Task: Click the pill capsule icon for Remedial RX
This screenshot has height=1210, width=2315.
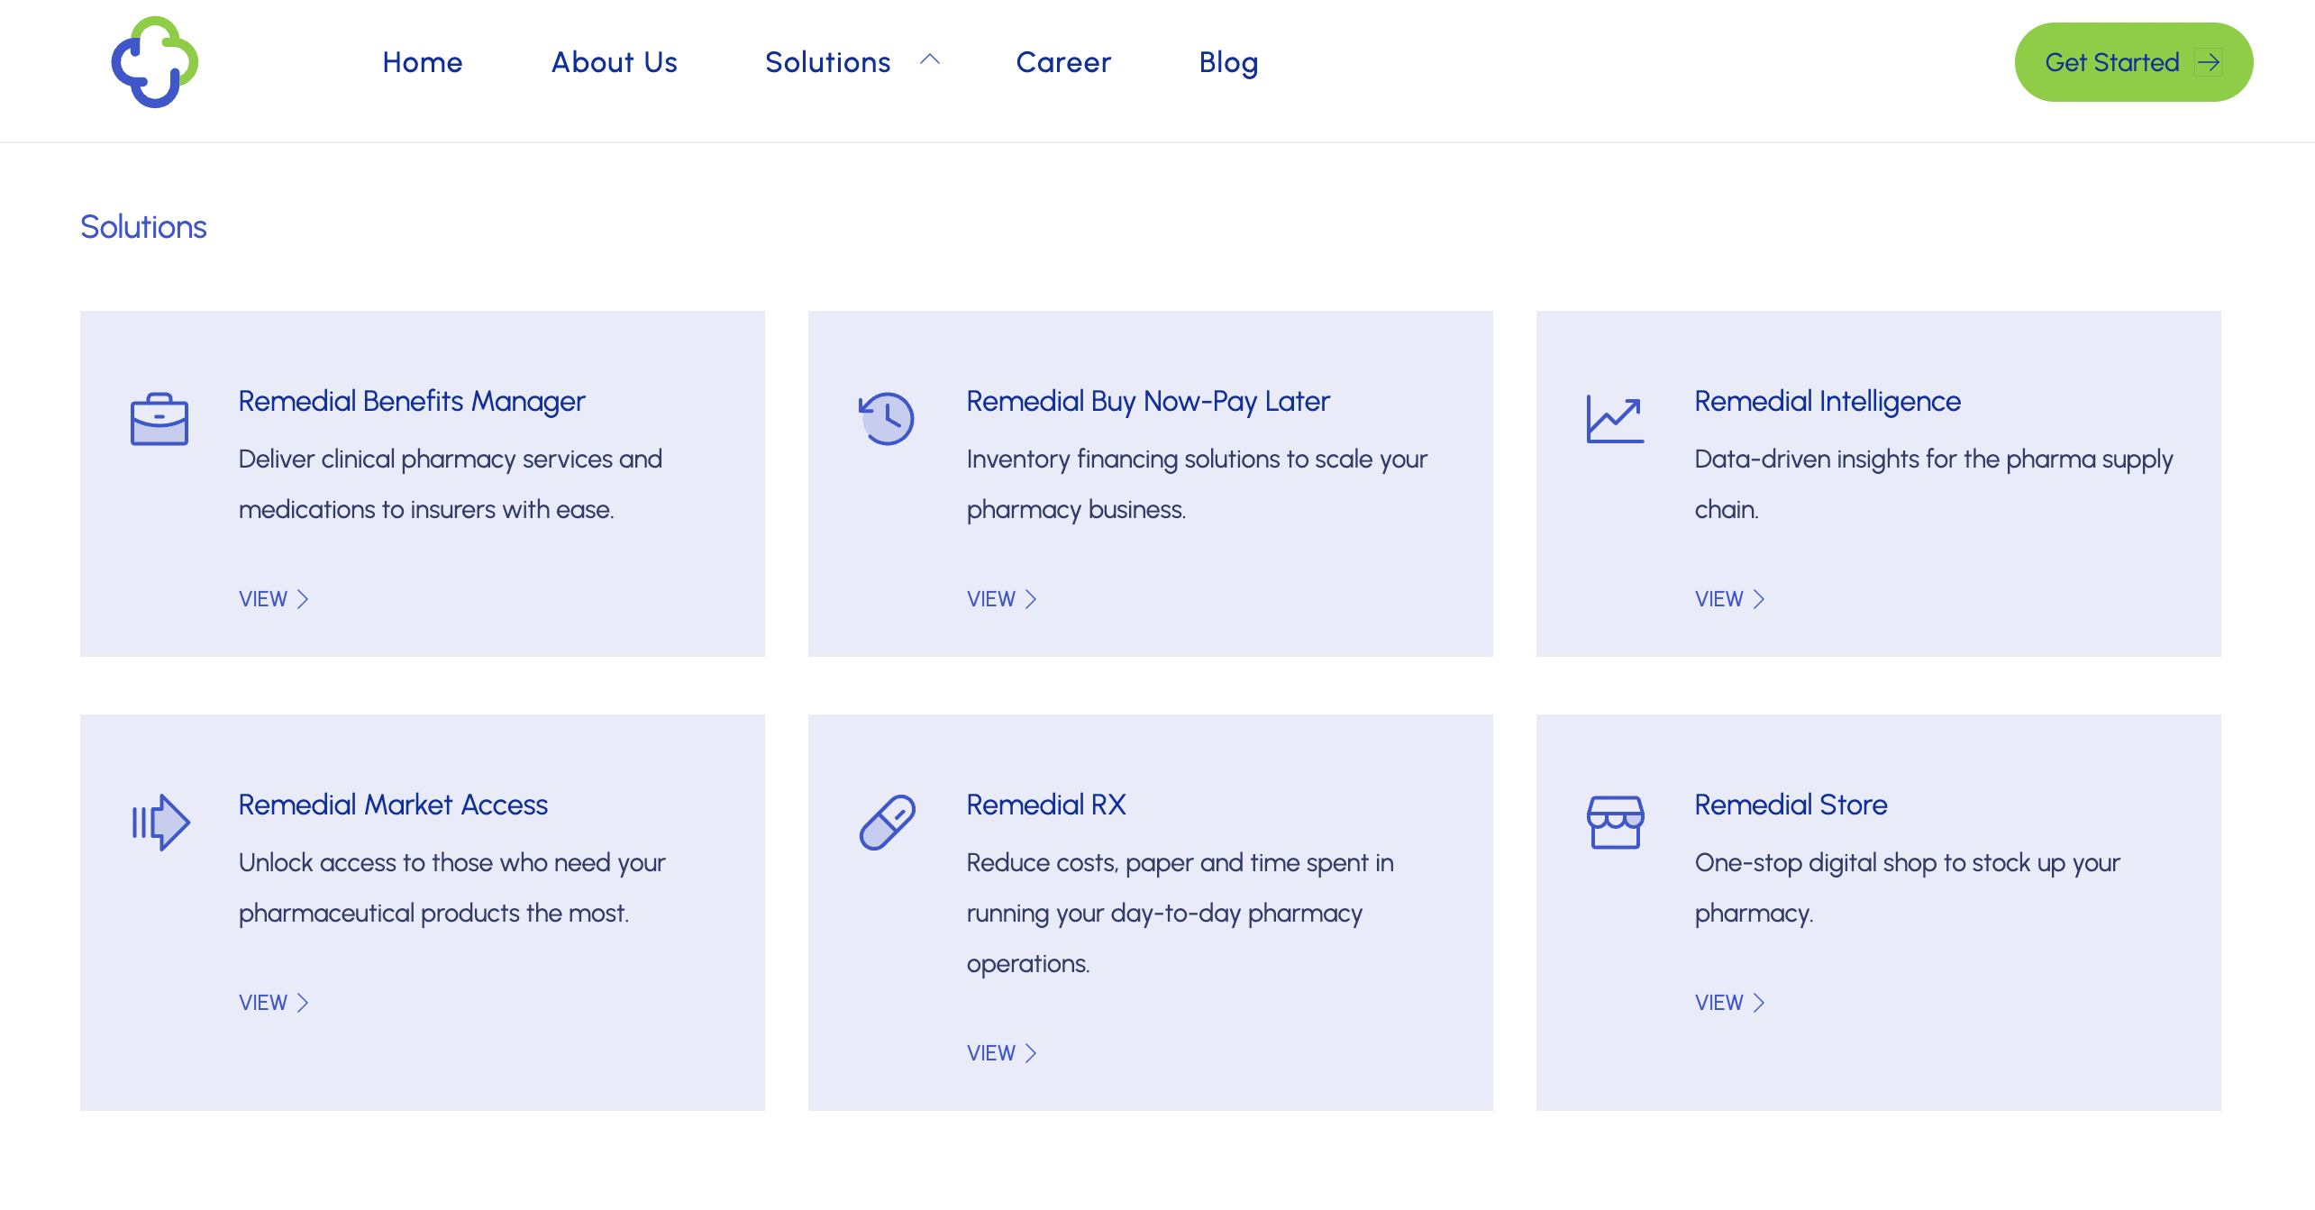Action: 887,822
